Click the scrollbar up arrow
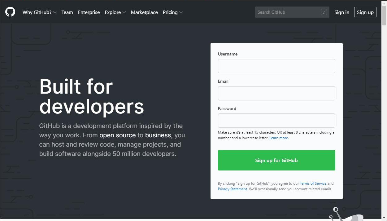The height and width of the screenshot is (221, 387). click(x=384, y=3)
